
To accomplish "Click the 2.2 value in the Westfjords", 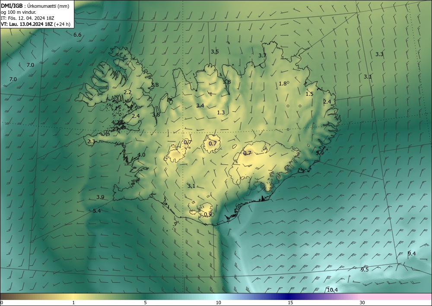I will 127,92.
